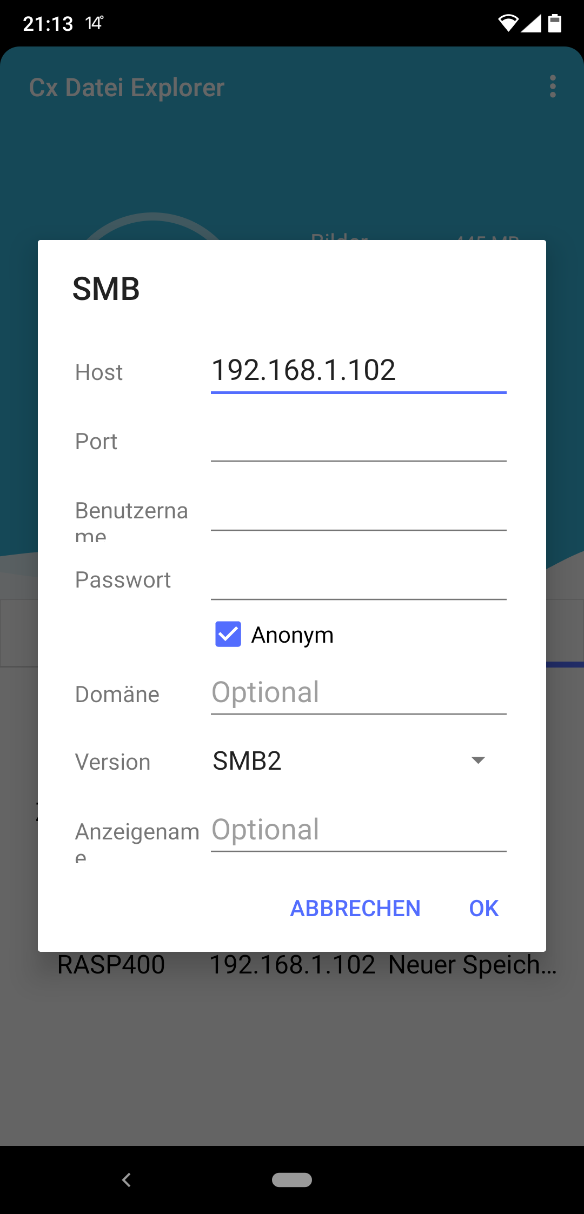Confirm the SMB dialog with OK
Viewport: 584px width, 1214px height.
click(483, 909)
